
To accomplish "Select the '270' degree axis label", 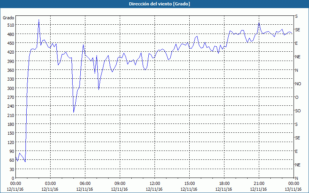I will [x=11, y=97].
